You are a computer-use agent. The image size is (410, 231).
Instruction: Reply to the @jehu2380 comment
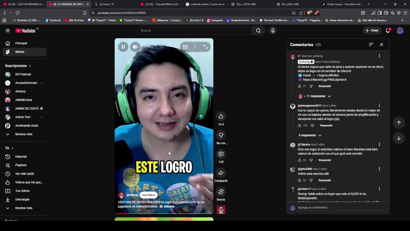tap(324, 180)
